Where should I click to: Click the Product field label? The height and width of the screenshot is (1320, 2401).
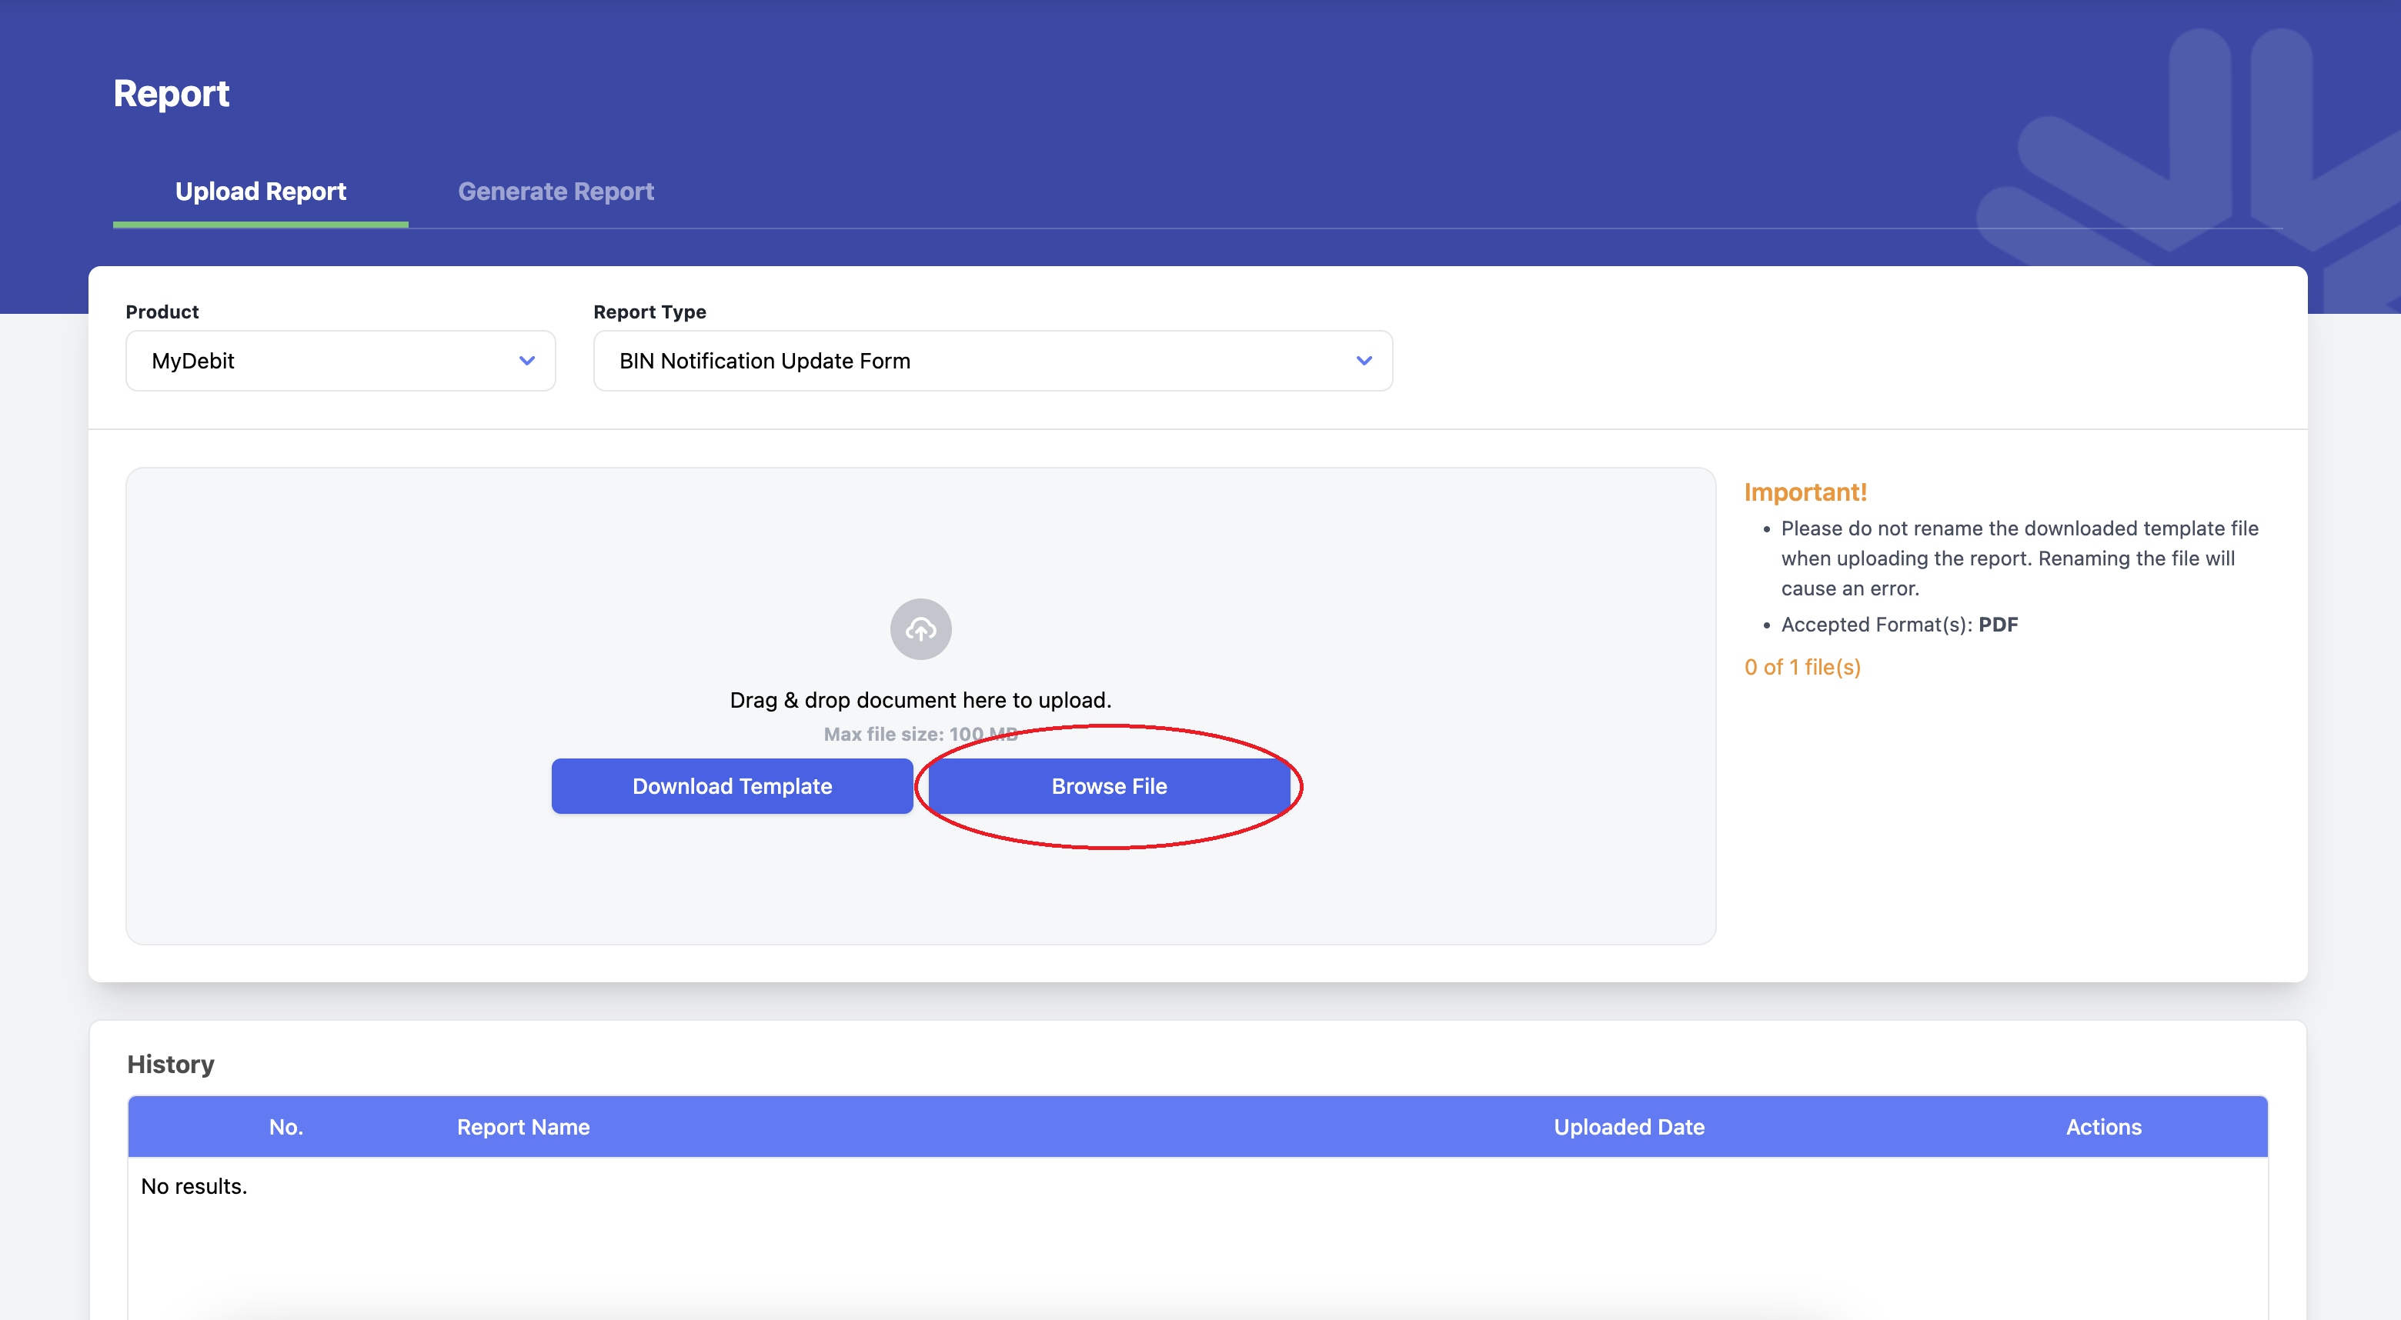pos(162,311)
